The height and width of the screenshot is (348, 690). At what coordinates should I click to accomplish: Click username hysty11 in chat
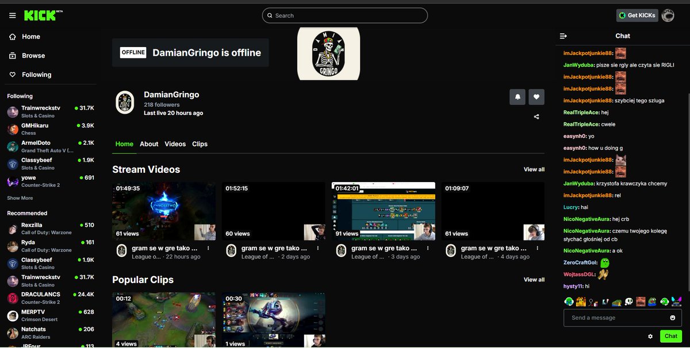pyautogui.click(x=572, y=286)
